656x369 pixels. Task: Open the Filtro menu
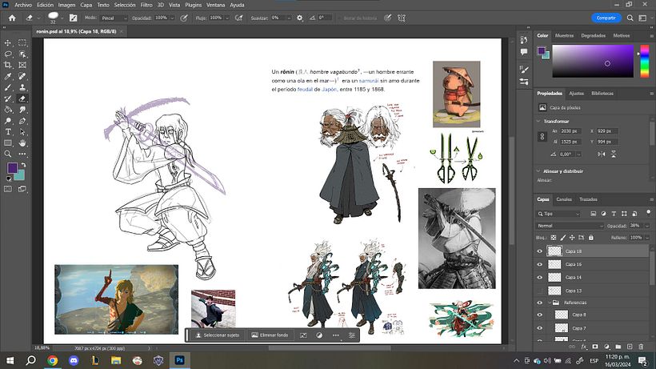(146, 5)
